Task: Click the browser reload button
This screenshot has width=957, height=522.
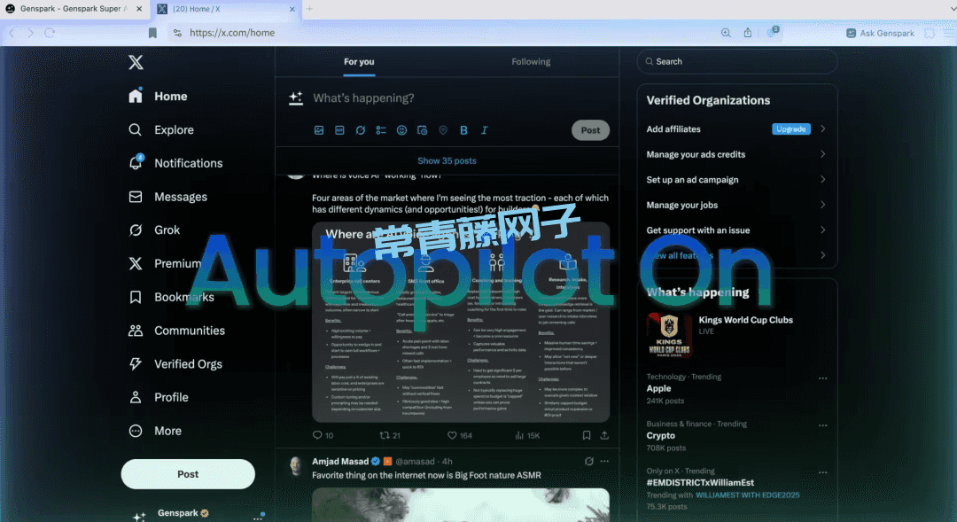Action: [50, 33]
